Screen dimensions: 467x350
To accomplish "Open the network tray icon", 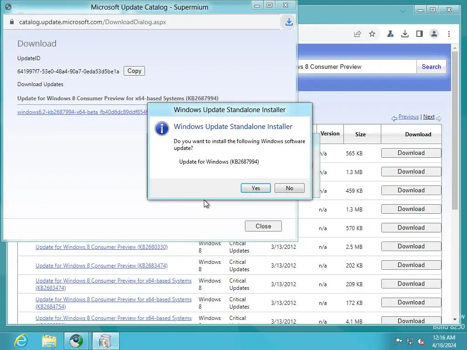I will click(x=410, y=341).
